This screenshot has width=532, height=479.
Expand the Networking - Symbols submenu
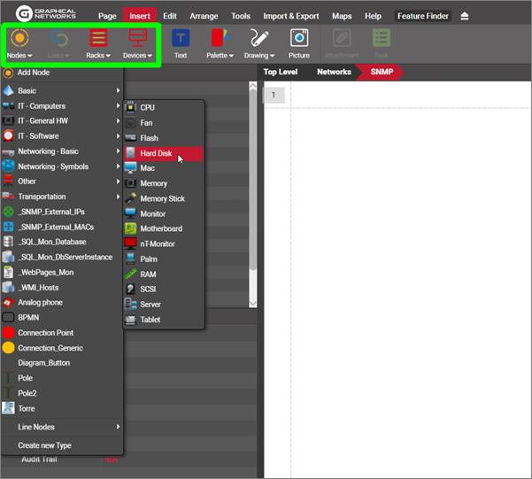tap(62, 166)
